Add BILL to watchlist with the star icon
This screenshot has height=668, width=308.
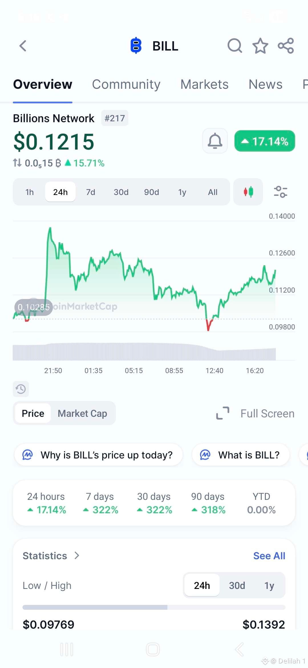[x=260, y=46]
